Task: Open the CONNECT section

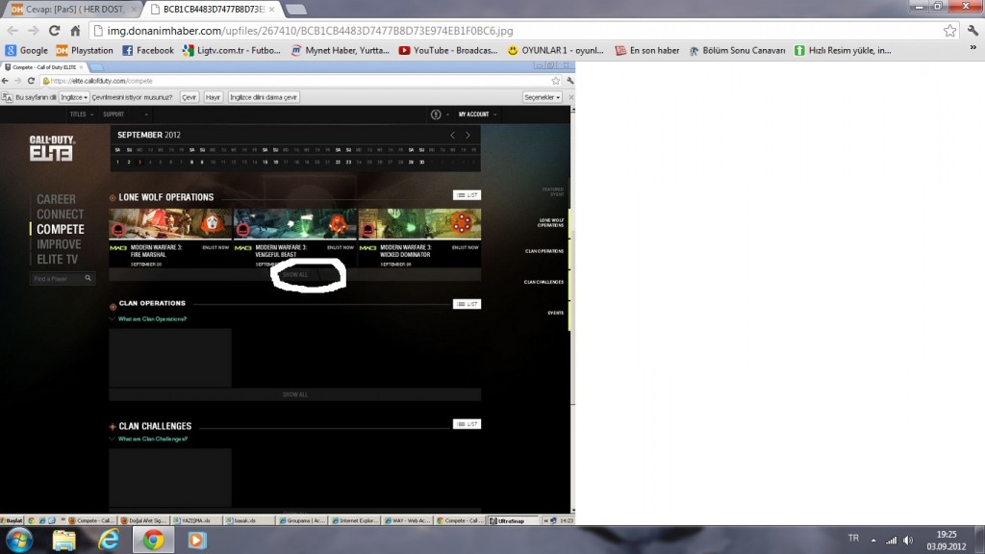Action: pos(61,214)
